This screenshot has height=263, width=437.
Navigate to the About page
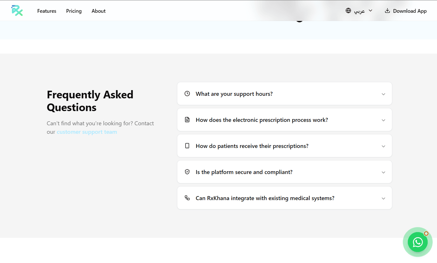tap(99, 11)
